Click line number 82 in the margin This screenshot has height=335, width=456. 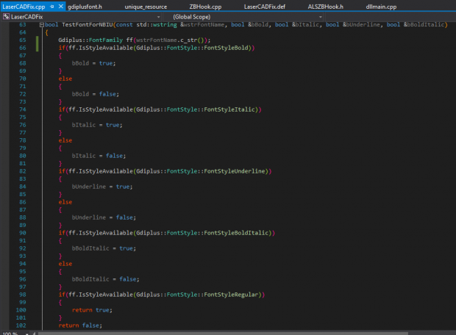coord(22,171)
